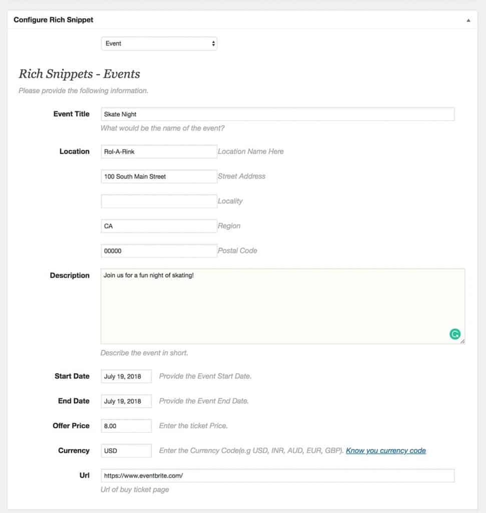This screenshot has width=486, height=513.
Task: Select the Offer Price field
Action: [126, 426]
